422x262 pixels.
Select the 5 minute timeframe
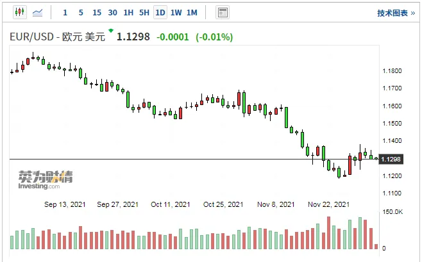(81, 12)
